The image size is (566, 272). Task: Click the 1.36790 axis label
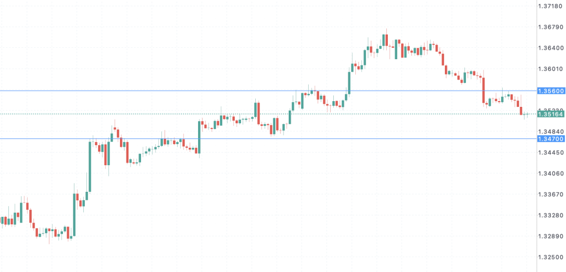(x=550, y=27)
